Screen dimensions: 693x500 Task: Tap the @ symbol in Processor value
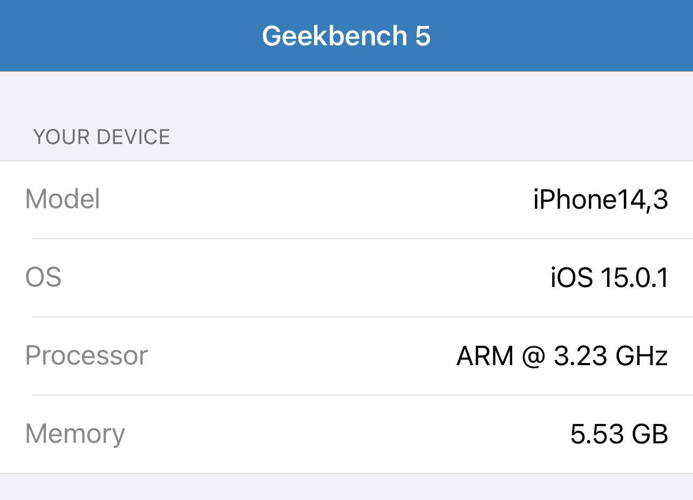click(x=533, y=357)
